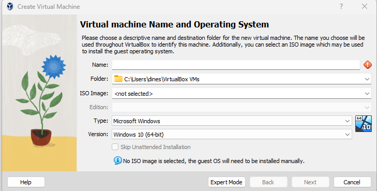377x191 pixels.
Task: Click the VirtualBox logo in title bar
Action: [x=10, y=7]
